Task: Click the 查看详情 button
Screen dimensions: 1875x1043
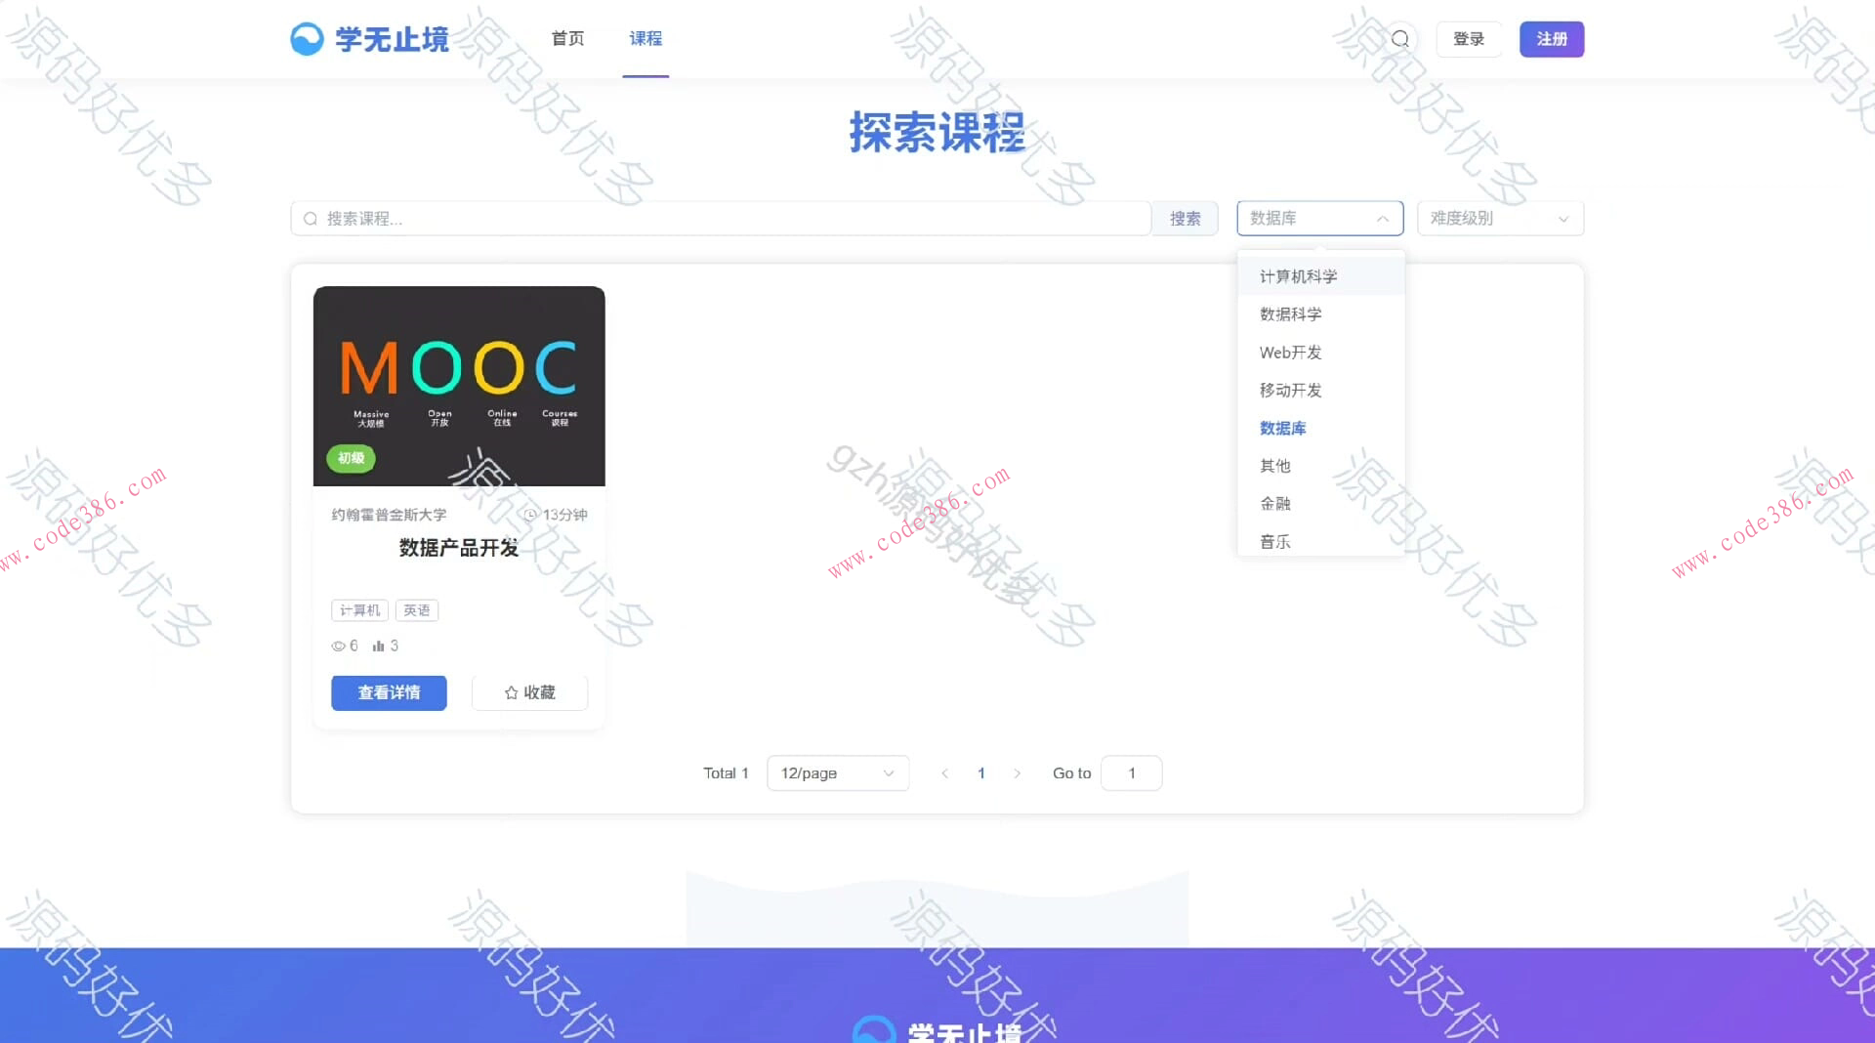Action: pyautogui.click(x=389, y=692)
